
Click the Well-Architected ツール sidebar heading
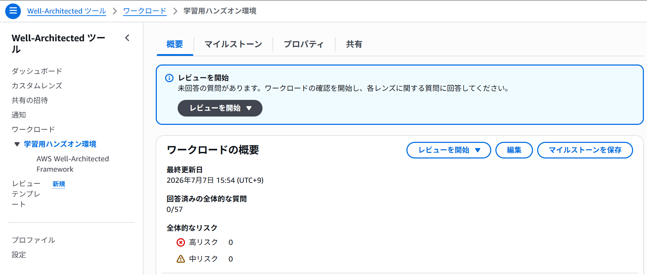[58, 43]
